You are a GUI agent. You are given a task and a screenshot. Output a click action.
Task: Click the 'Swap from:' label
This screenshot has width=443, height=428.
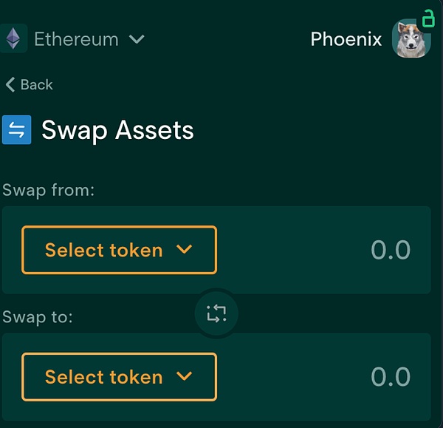point(49,190)
